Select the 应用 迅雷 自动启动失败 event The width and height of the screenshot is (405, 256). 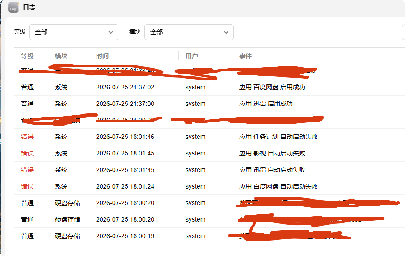[272, 170]
